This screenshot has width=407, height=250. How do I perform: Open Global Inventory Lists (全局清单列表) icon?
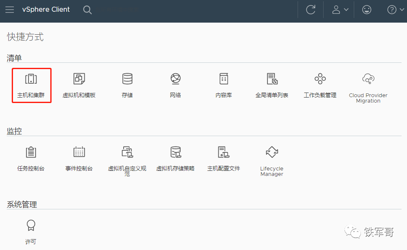[x=272, y=79]
